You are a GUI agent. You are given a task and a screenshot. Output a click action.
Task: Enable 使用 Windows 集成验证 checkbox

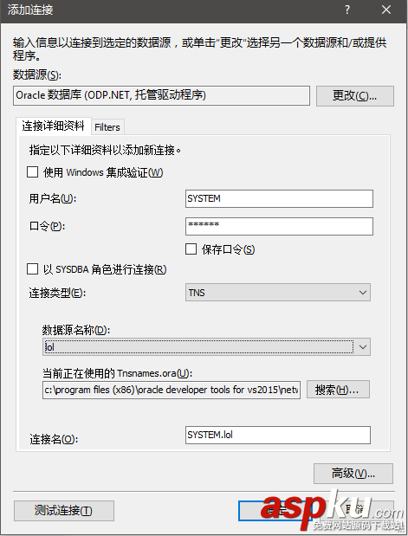(x=33, y=172)
